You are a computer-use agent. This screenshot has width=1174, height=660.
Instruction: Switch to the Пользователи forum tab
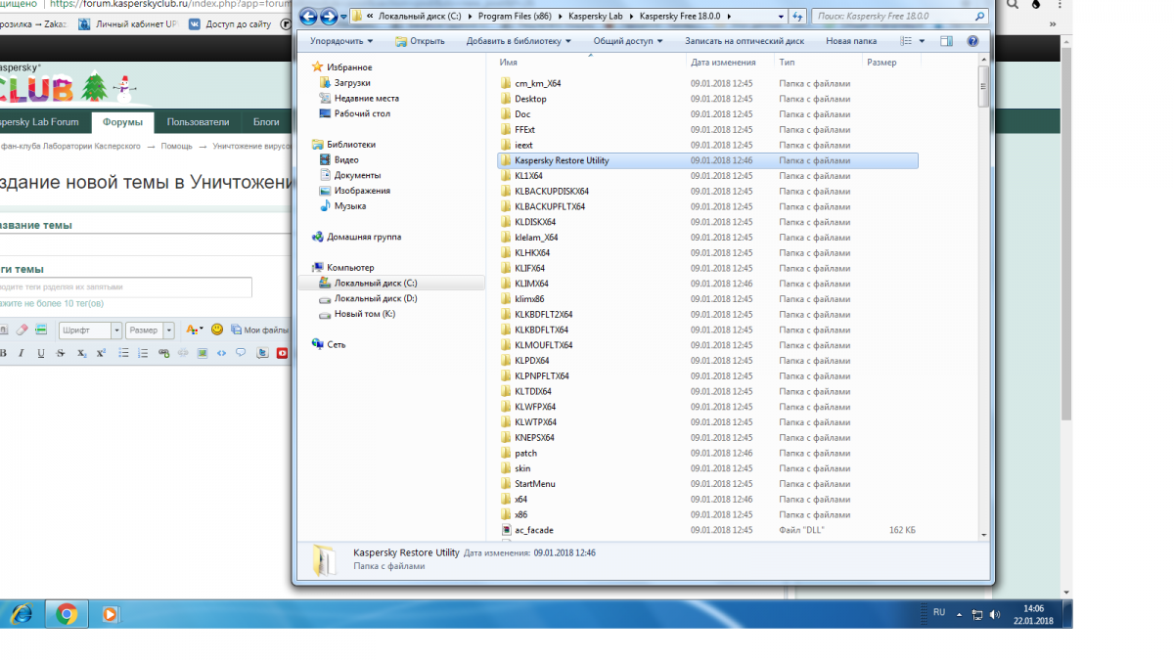coord(198,122)
